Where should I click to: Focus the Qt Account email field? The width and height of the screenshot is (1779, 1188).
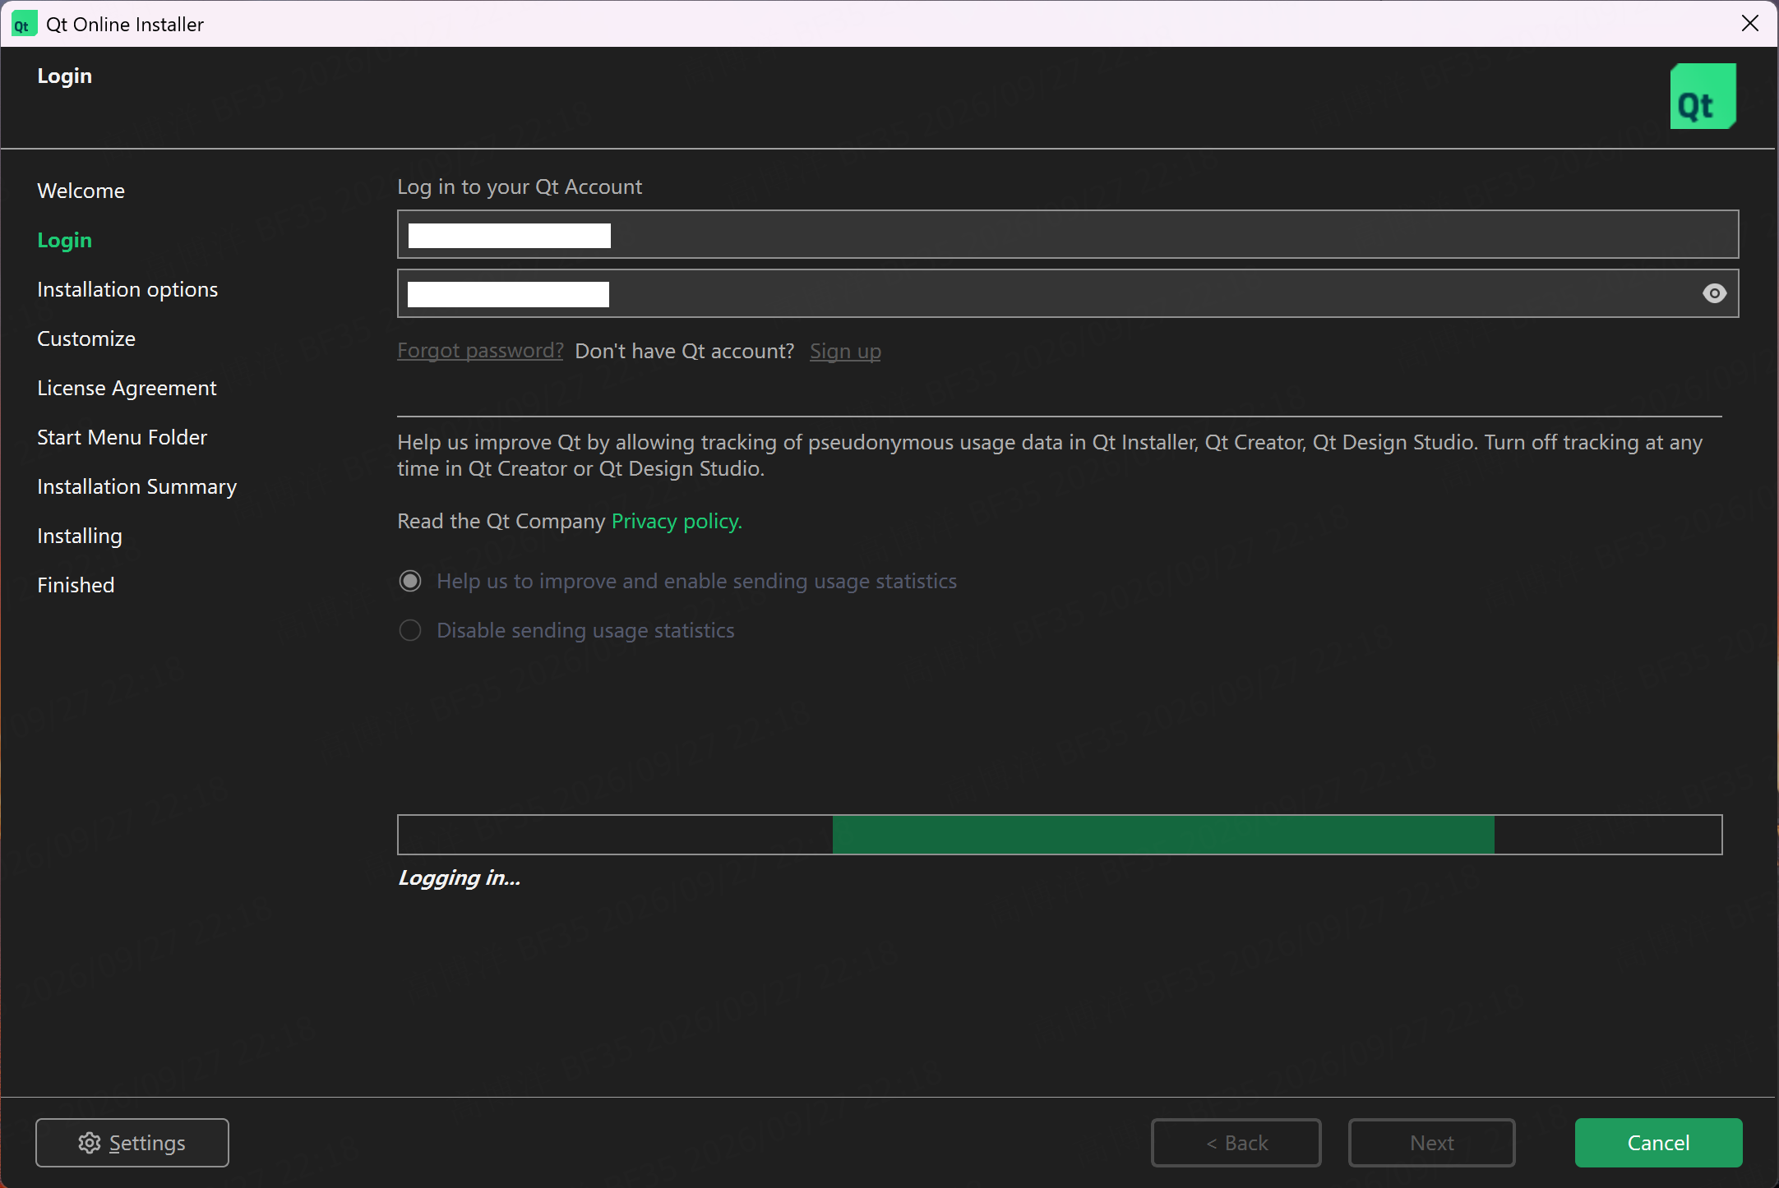point(1068,234)
